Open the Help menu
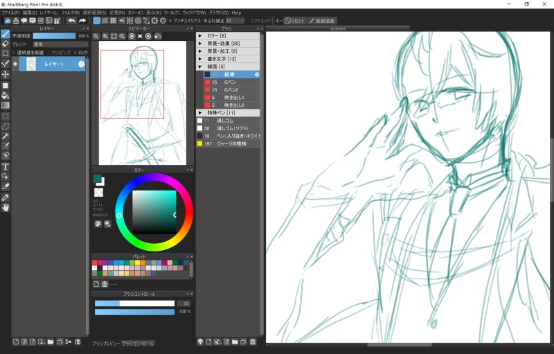Viewport: 554px width, 354px height. (x=236, y=12)
